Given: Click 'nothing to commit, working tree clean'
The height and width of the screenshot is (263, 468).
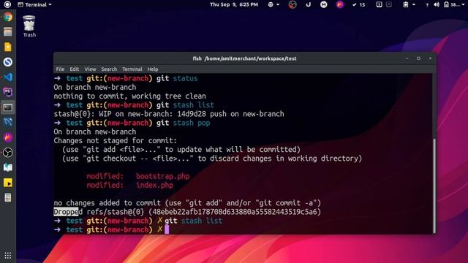Looking at the screenshot, I should coord(130,96).
